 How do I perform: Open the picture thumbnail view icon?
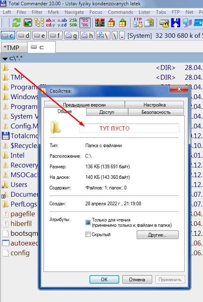(28, 22)
